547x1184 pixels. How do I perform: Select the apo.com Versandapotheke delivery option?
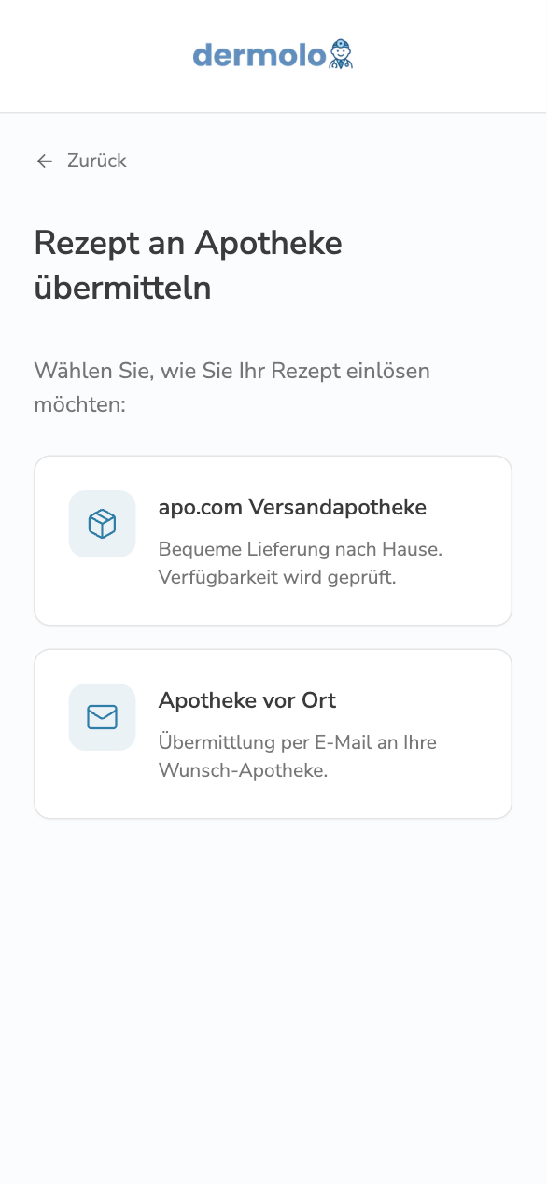coord(273,540)
